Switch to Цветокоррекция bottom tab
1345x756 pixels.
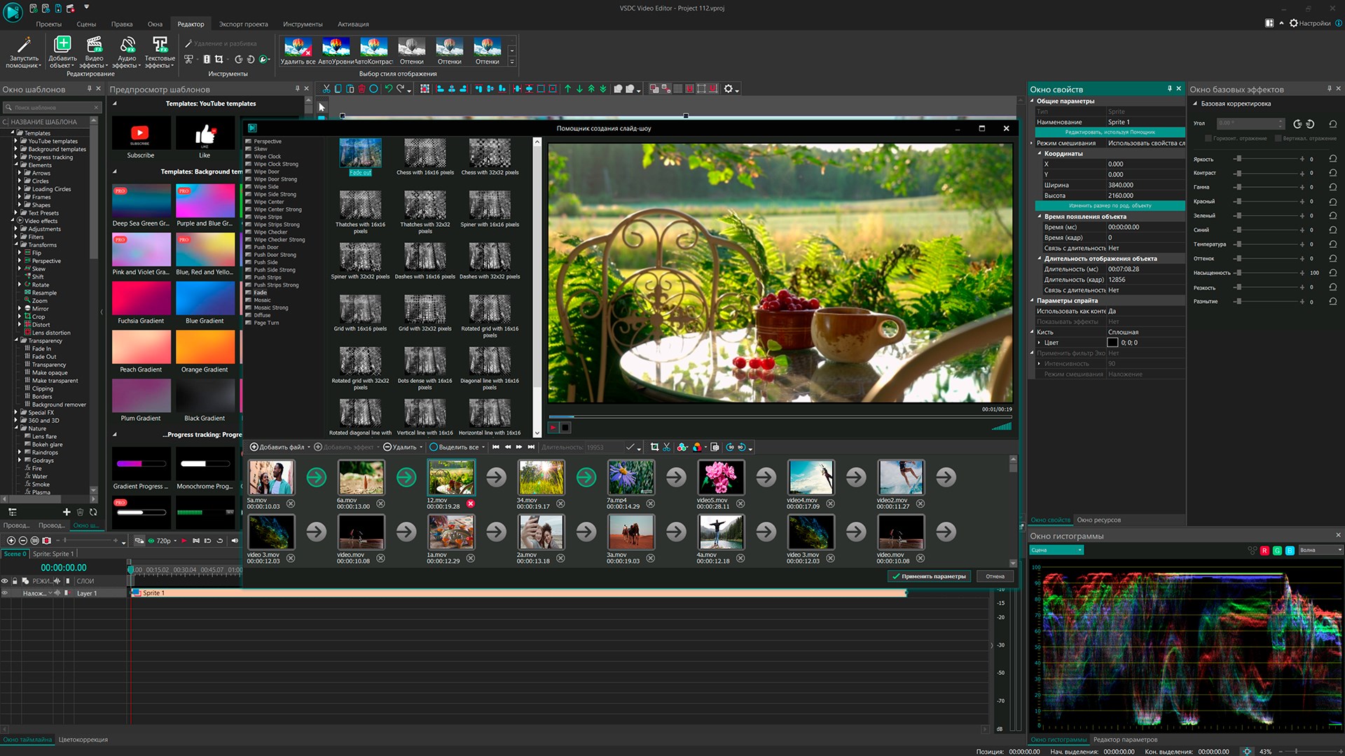click(x=83, y=739)
